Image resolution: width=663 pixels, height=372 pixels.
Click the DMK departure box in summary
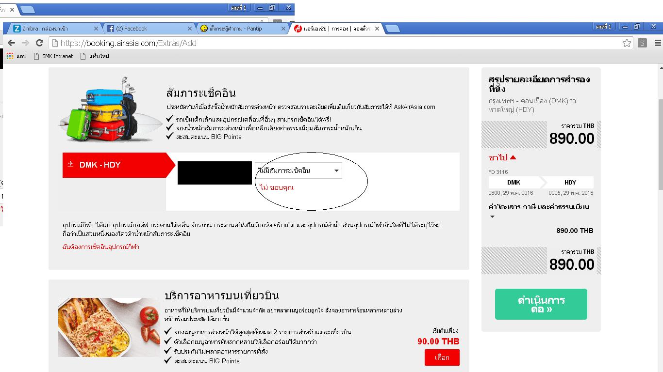point(514,183)
